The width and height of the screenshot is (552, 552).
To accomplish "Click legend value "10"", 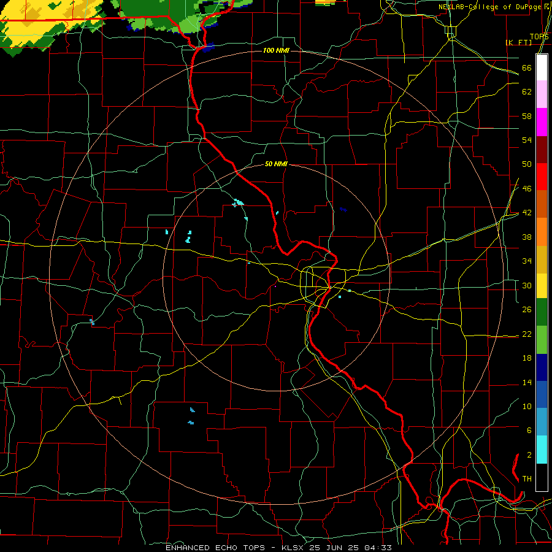I will tap(527, 406).
